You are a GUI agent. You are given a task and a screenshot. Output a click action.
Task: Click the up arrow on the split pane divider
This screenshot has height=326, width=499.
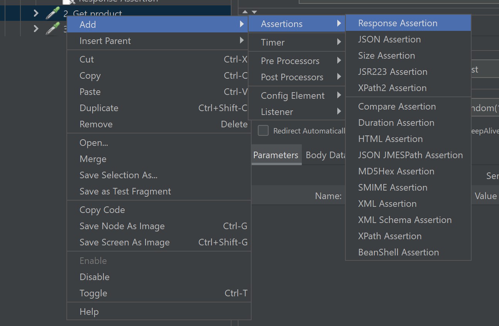click(245, 12)
